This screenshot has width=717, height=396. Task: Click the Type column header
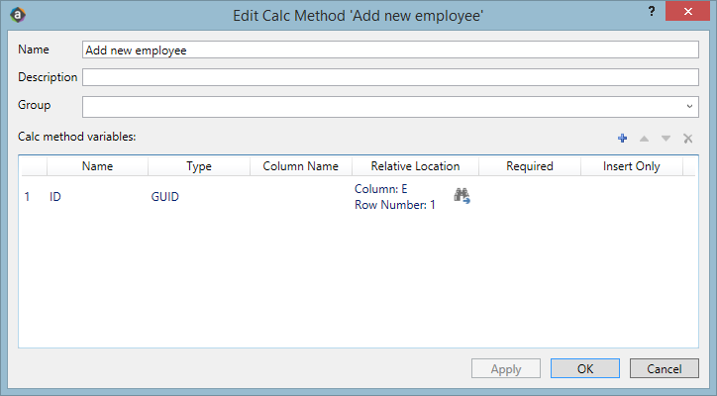(199, 166)
